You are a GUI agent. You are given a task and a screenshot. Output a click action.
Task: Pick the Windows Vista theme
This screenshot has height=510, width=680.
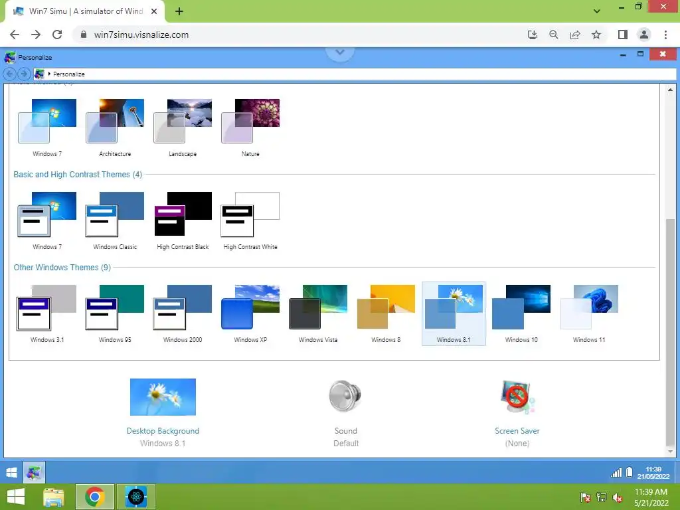[x=318, y=313]
